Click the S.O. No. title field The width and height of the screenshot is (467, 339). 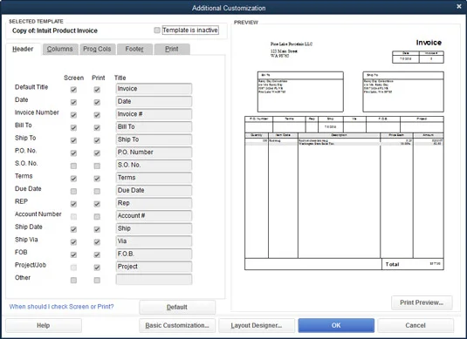[154, 165]
